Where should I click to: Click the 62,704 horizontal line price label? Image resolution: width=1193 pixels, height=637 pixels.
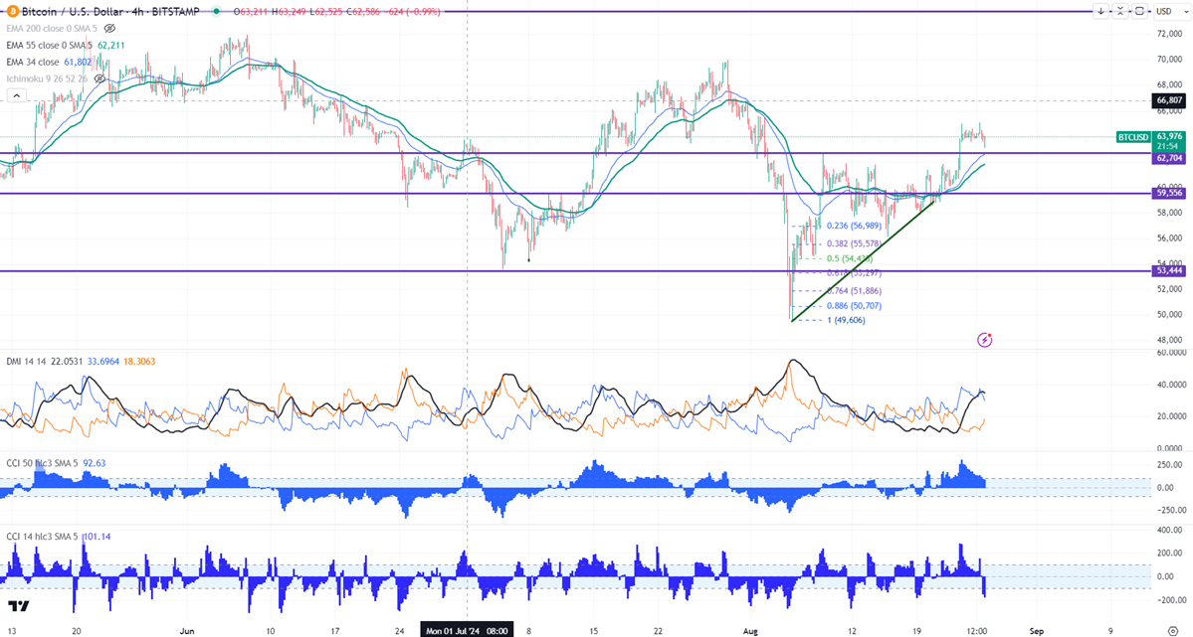tap(1169, 158)
